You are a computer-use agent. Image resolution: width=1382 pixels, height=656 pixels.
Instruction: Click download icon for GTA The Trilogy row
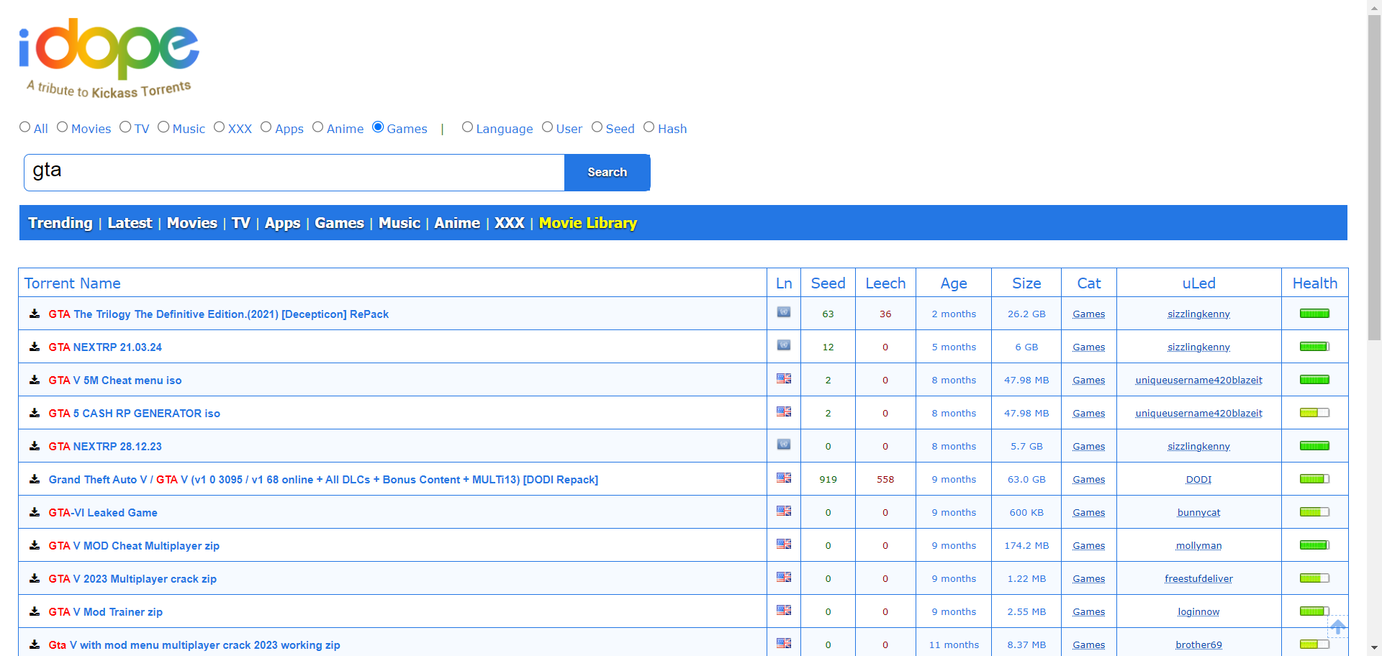tap(35, 314)
